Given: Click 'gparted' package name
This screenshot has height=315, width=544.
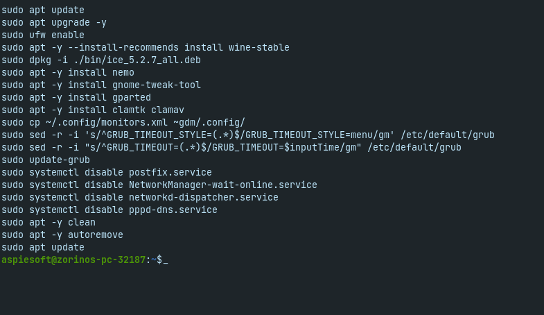Looking at the screenshot, I should (132, 98).
